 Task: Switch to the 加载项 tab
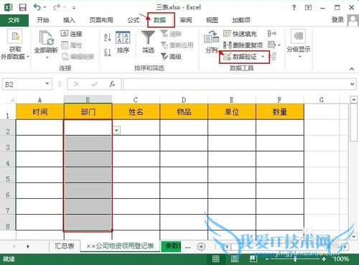click(241, 20)
